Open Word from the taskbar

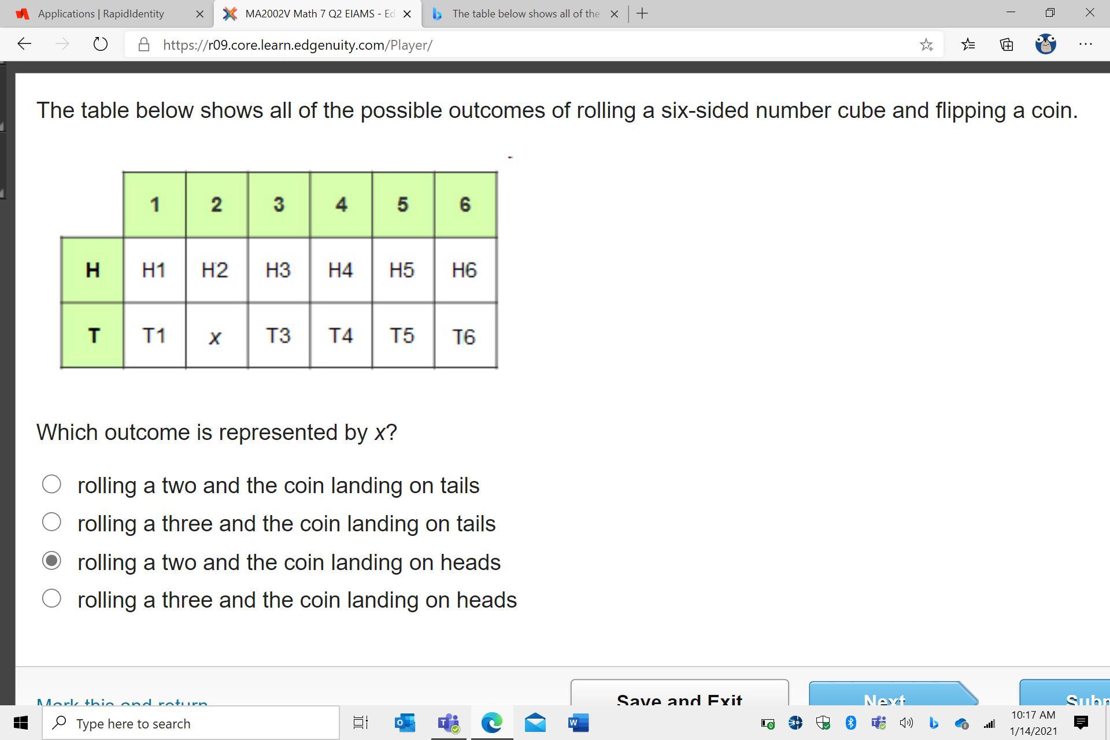point(578,723)
